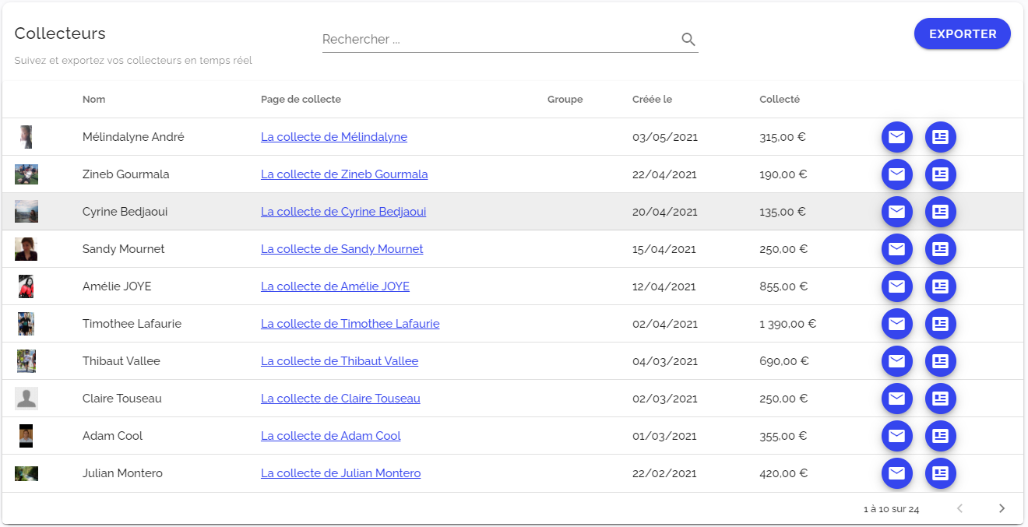Screen dimensions: 1028x527
Task: Open "La collecte de Adam Cool" link
Action: pos(330,436)
